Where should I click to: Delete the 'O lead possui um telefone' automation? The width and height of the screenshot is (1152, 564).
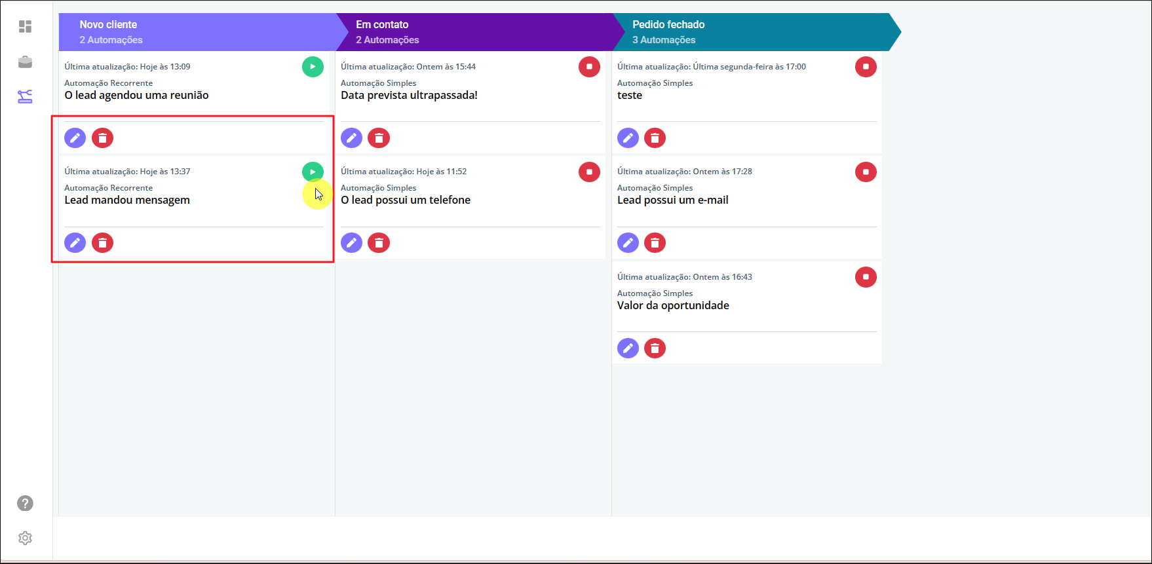point(379,243)
